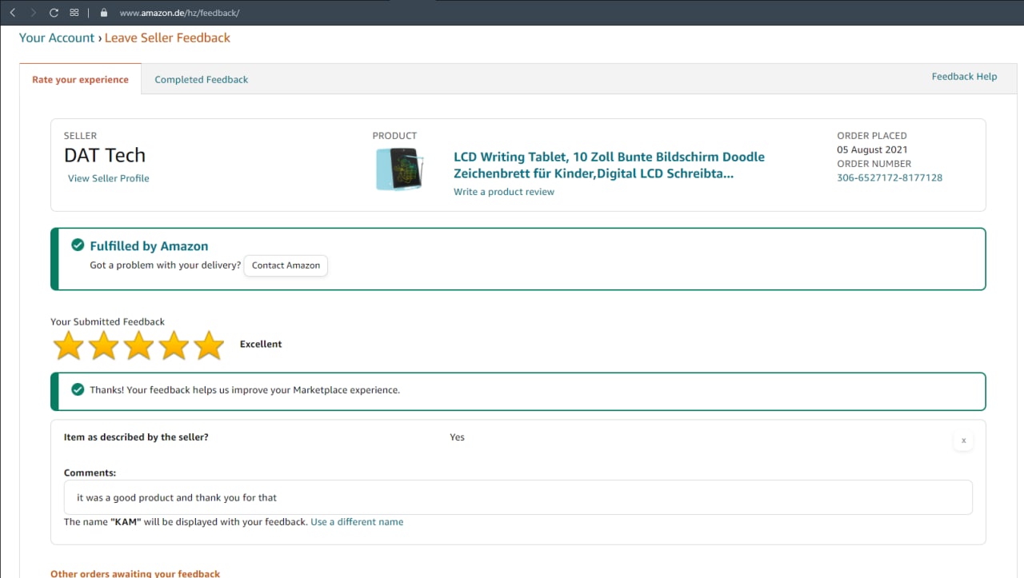This screenshot has height=578, width=1024.
Task: Go to Your Account breadcrumb
Action: tap(56, 38)
